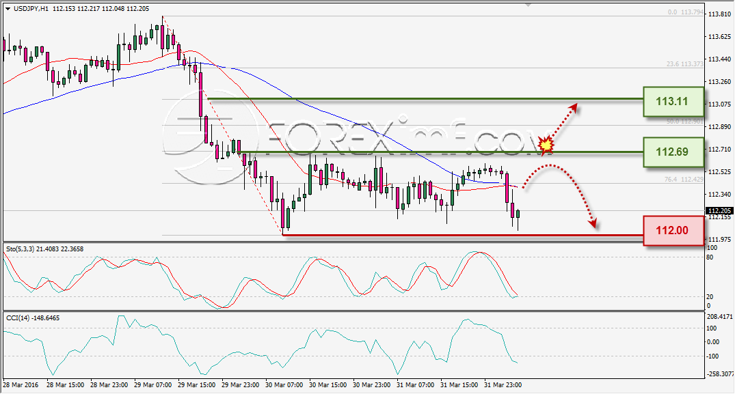Click the 29 Mar 23:00 time label
735x394 pixels.
pos(240,385)
